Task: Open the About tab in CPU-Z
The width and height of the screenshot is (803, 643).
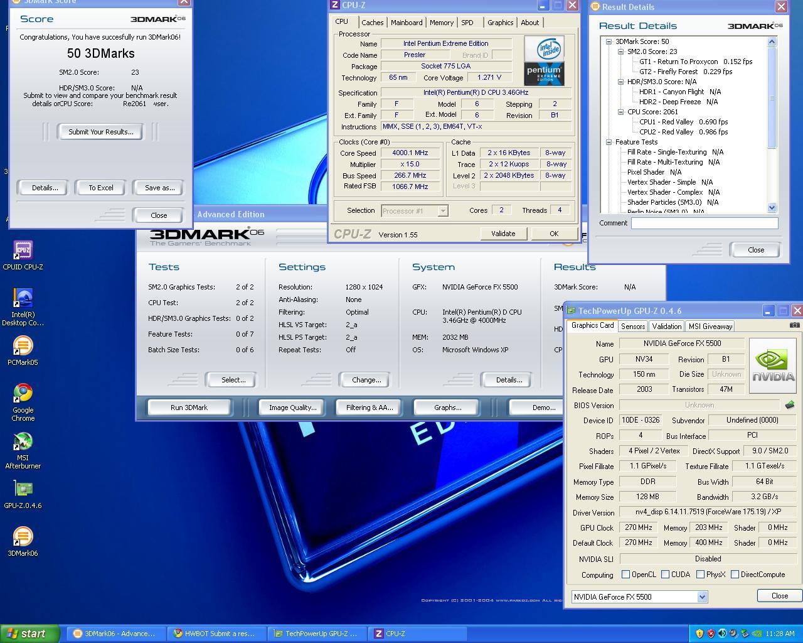Action: point(530,23)
